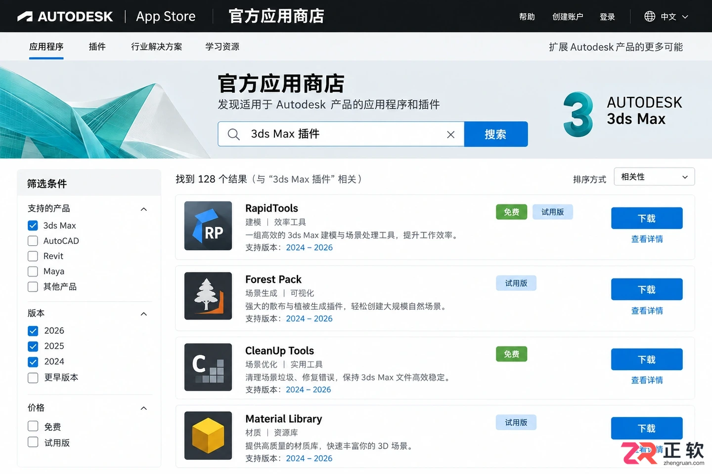Open the Forest Pack tree icon

coord(208,296)
